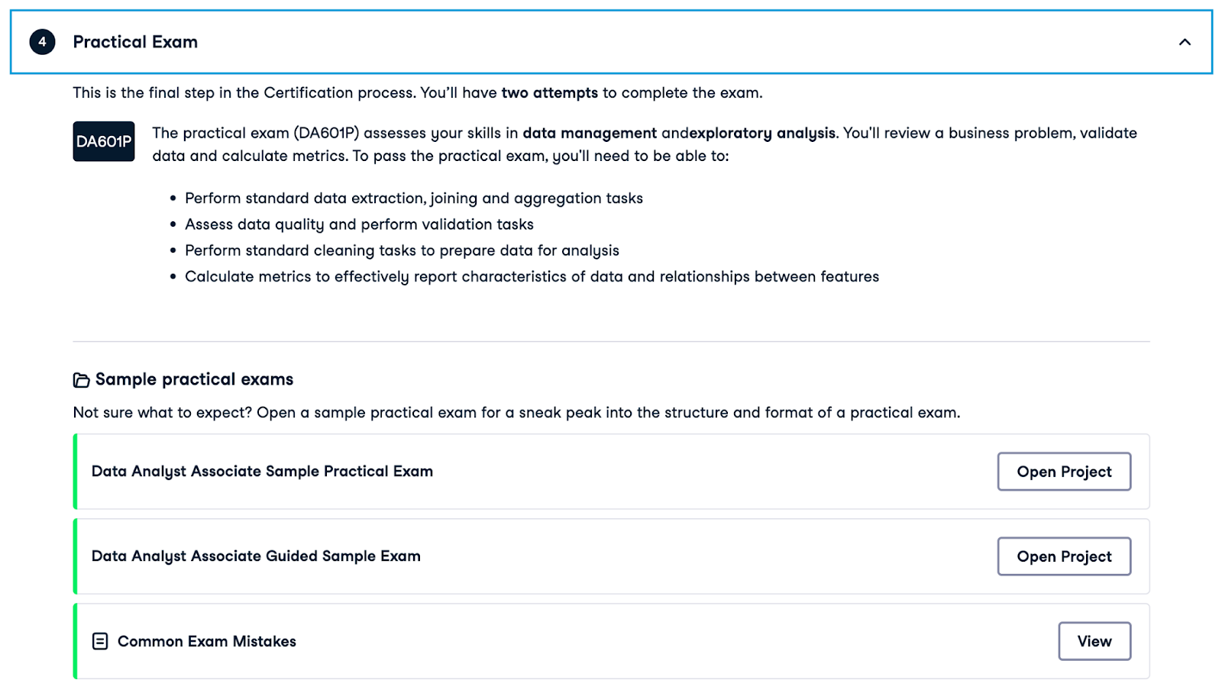Click the step 4 number badge
Screen dimensions: 1222x696
[42, 42]
